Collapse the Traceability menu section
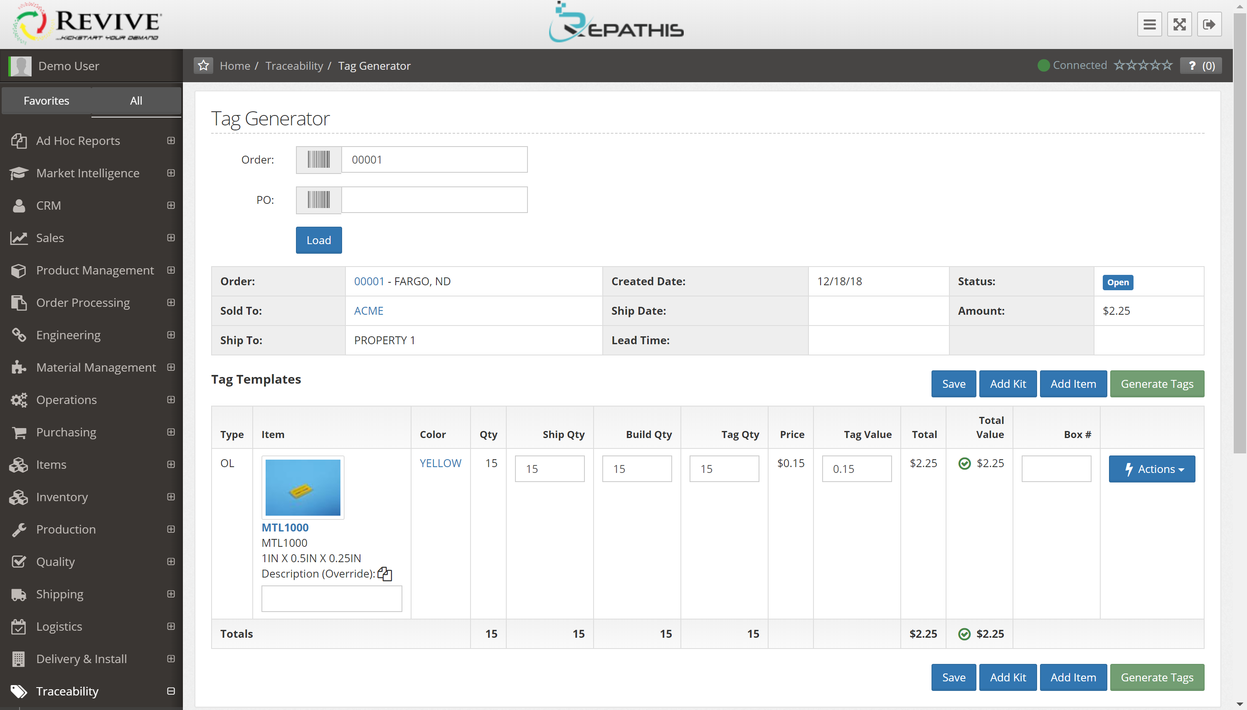Screen dimensions: 1247x710 [171, 691]
